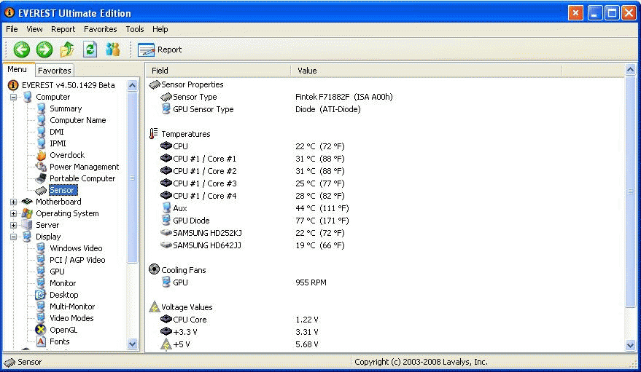
Task: Select PCI / AGP Video item
Action: pos(77,260)
